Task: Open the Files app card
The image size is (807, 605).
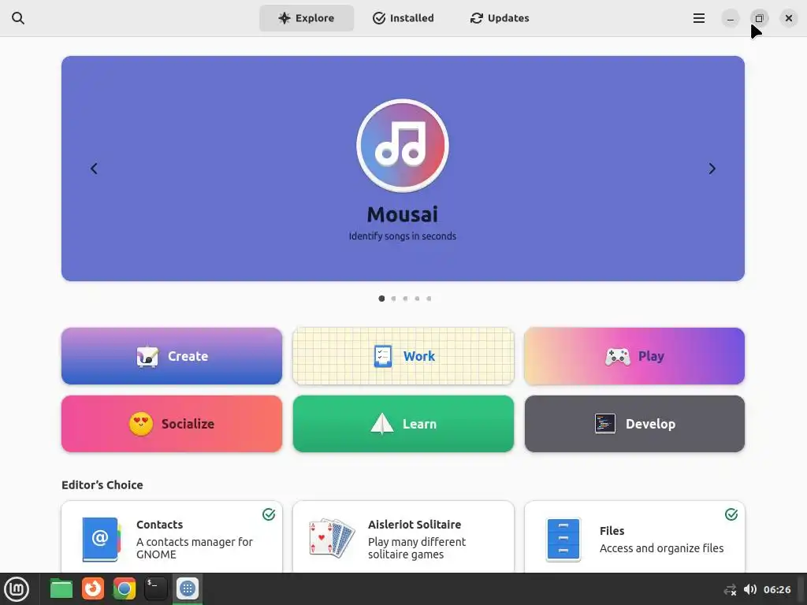Action: point(634,536)
